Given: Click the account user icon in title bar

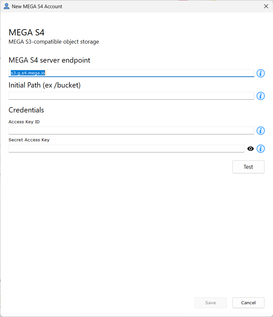Looking at the screenshot, I should pos(7,6).
